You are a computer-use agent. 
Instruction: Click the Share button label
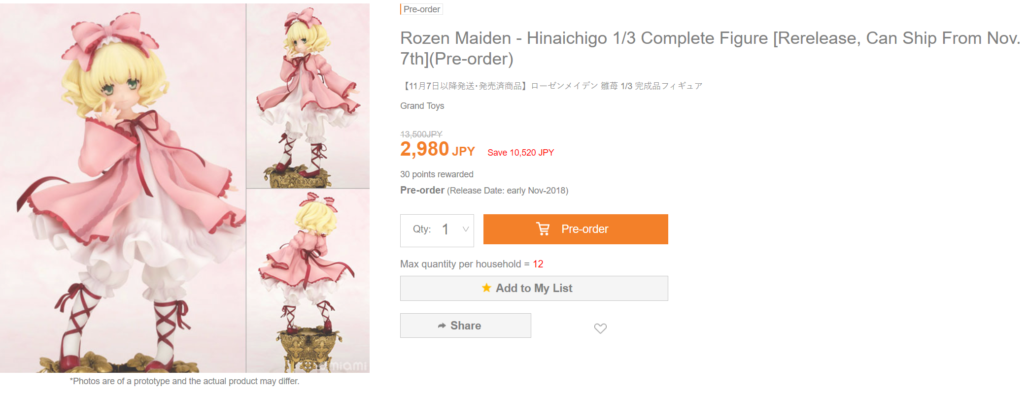pos(465,326)
